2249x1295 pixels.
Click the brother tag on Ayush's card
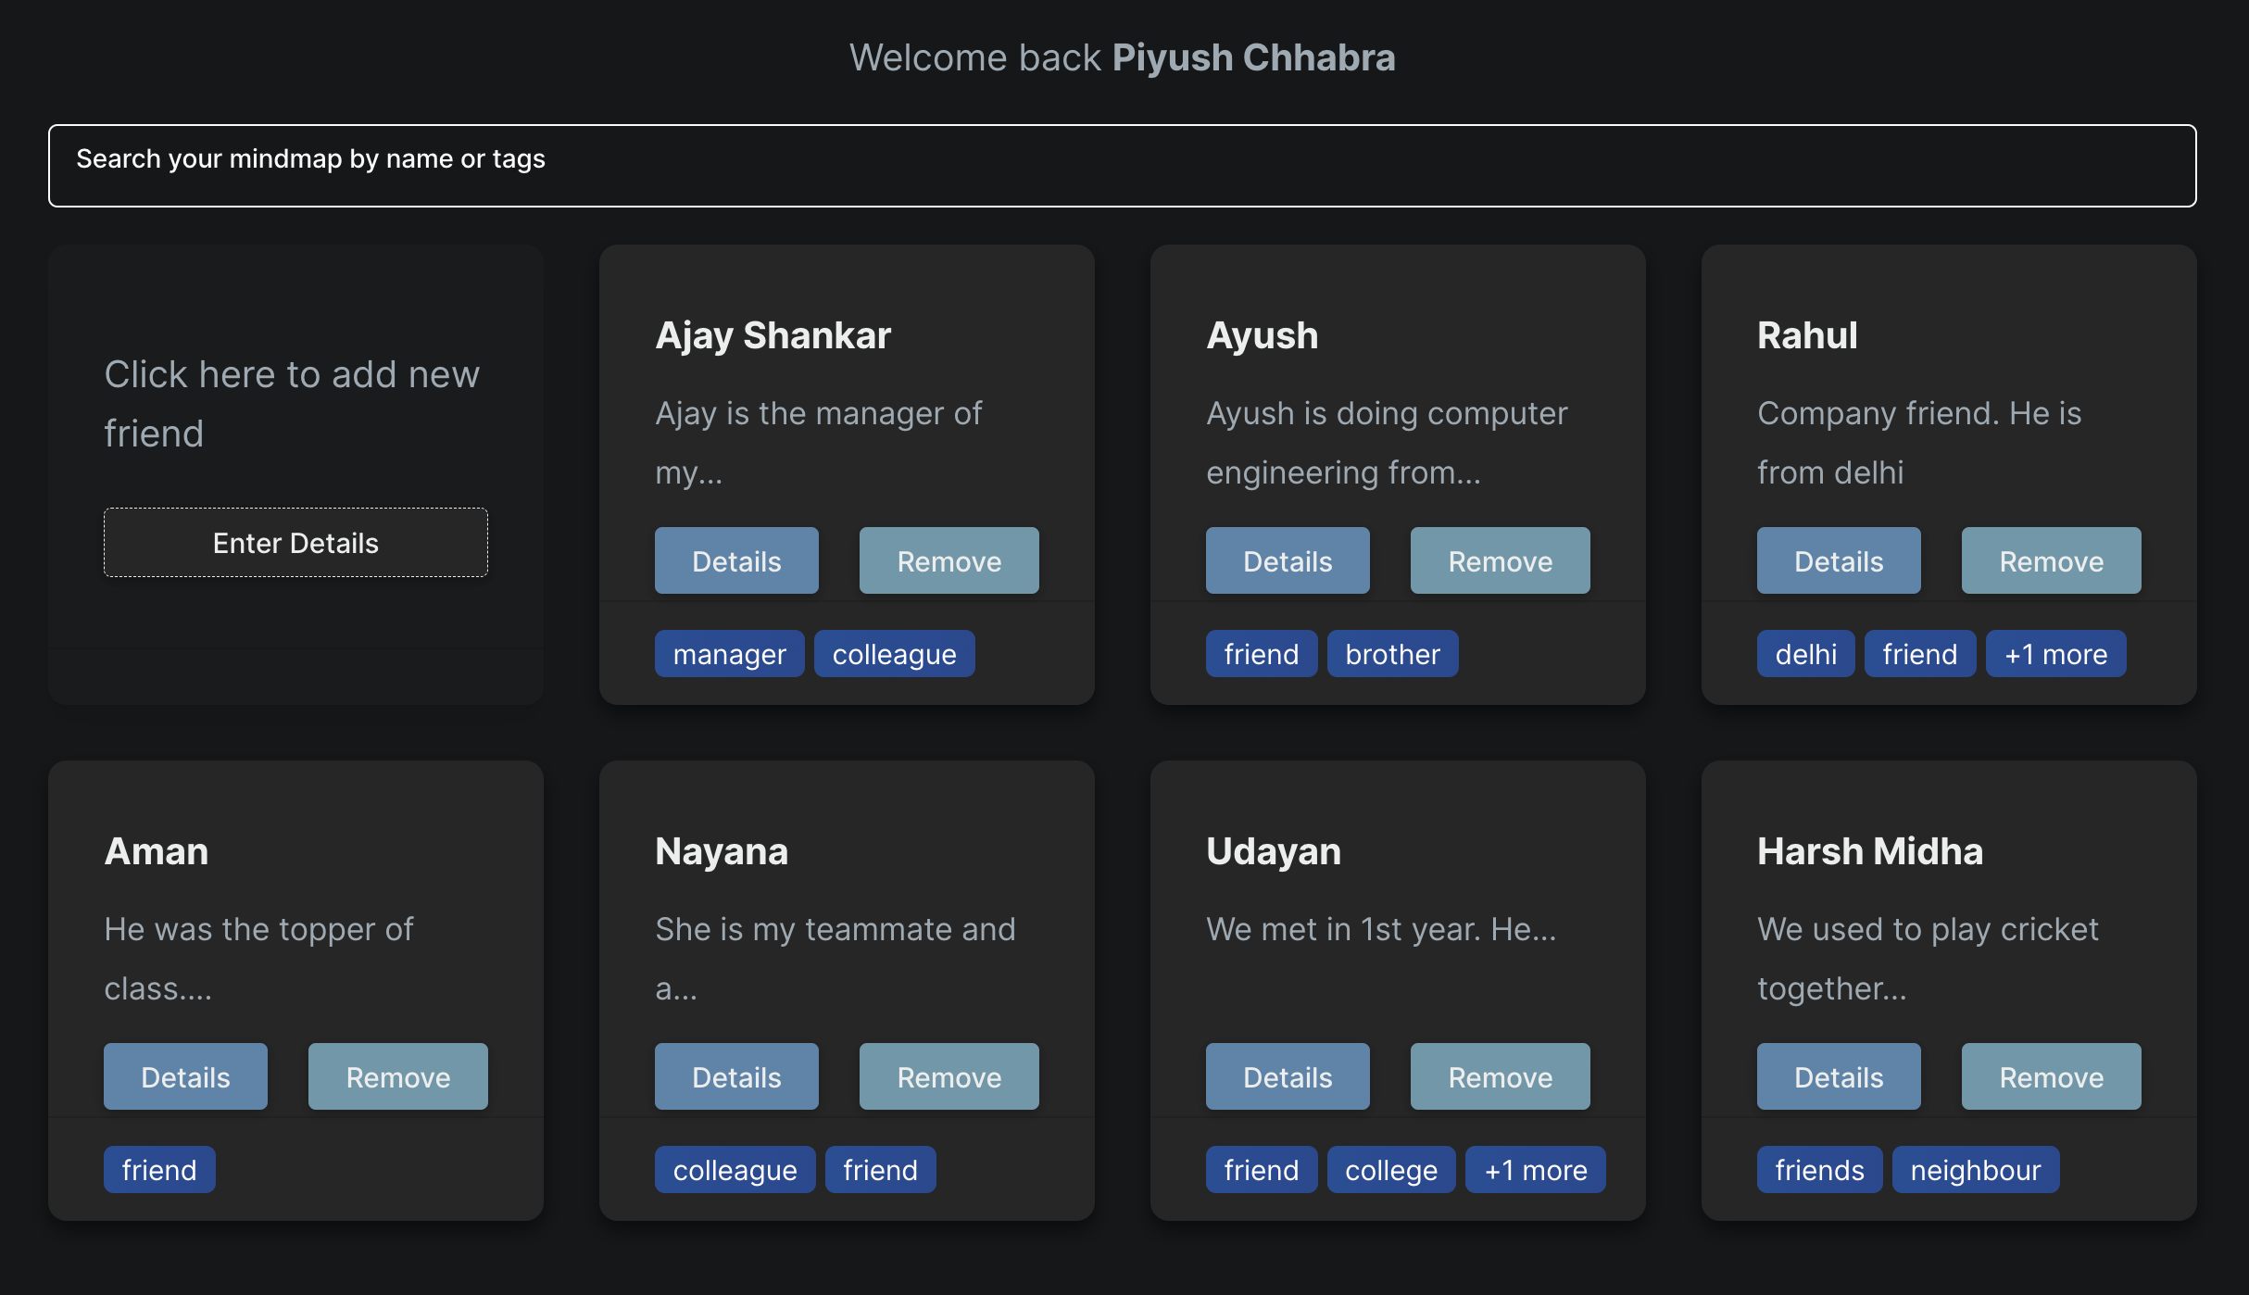coord(1392,654)
